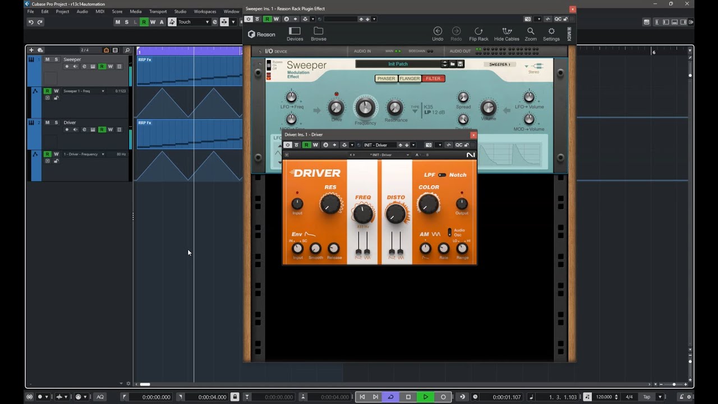Open Zoom in Reason rack toolbar

(531, 34)
